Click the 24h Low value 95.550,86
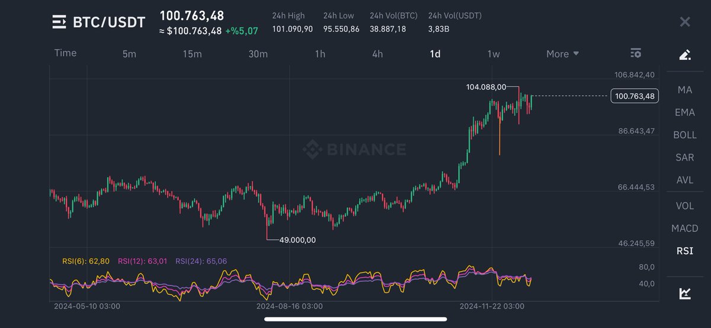This screenshot has width=711, height=328. 341,29
